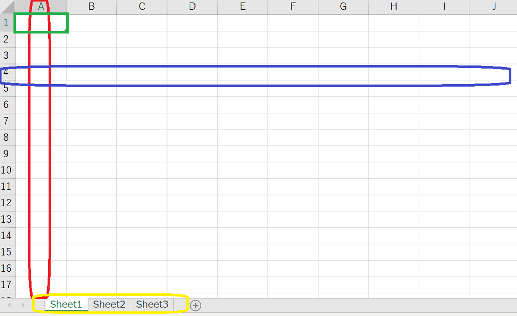Click cell F12
The height and width of the screenshot is (316, 517).
pyautogui.click(x=293, y=203)
